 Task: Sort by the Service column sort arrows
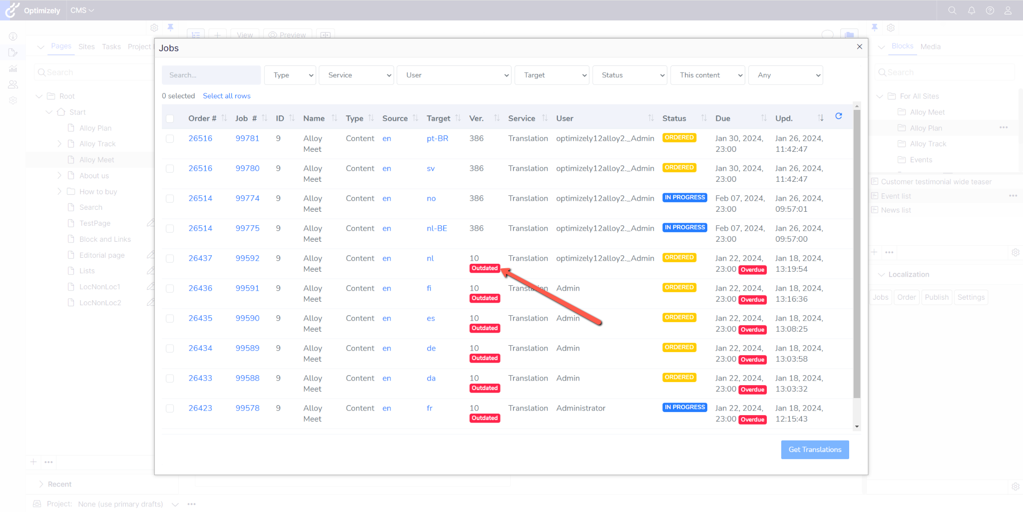pos(545,118)
